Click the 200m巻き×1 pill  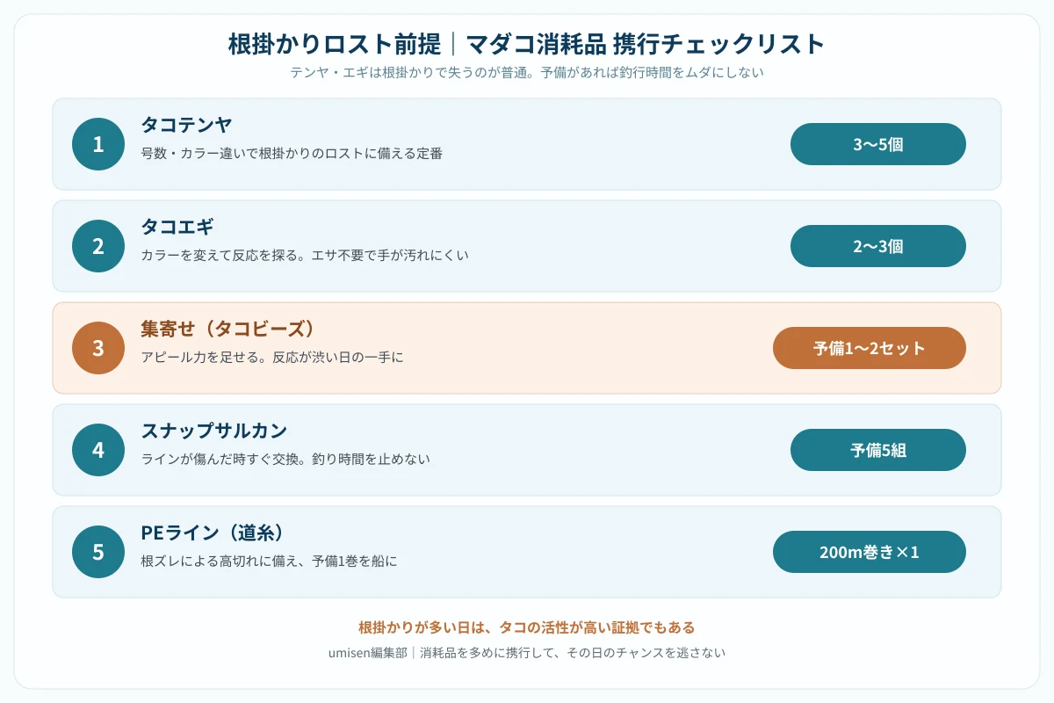click(x=870, y=552)
